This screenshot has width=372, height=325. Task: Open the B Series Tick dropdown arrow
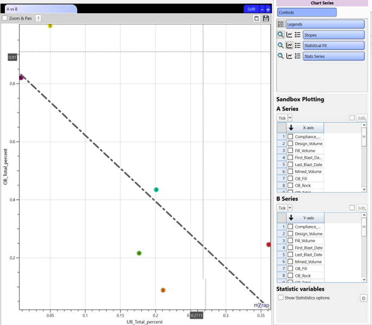(290, 208)
